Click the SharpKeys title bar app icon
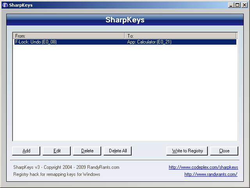250x188 pixels. (x=5, y=5)
